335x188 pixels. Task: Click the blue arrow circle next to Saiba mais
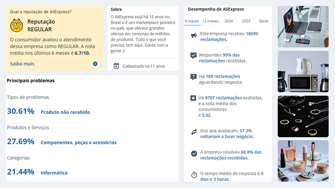95,64
